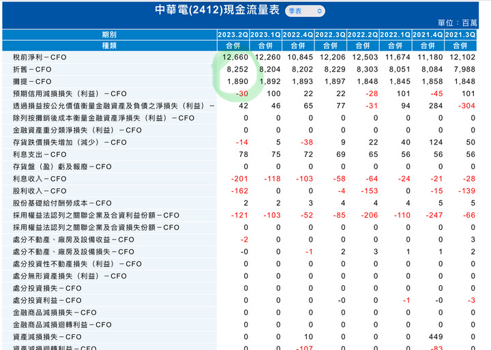The width and height of the screenshot is (491, 350).
Task: Select the 2021.4Q column header
Action: pyautogui.click(x=428, y=35)
